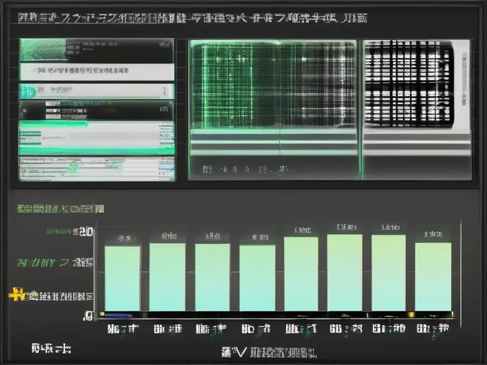Click the full-width green strip at the list bottom
The height and width of the screenshot is (365, 487).
97,151
